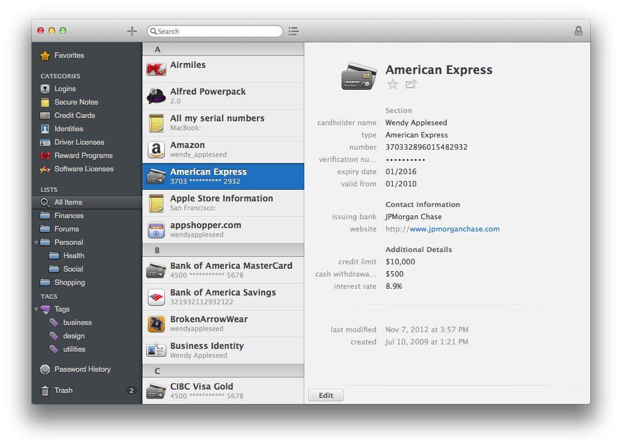Viewport: 622px width, 448px height.
Task: Select the Credit Cards category
Action: [75, 115]
